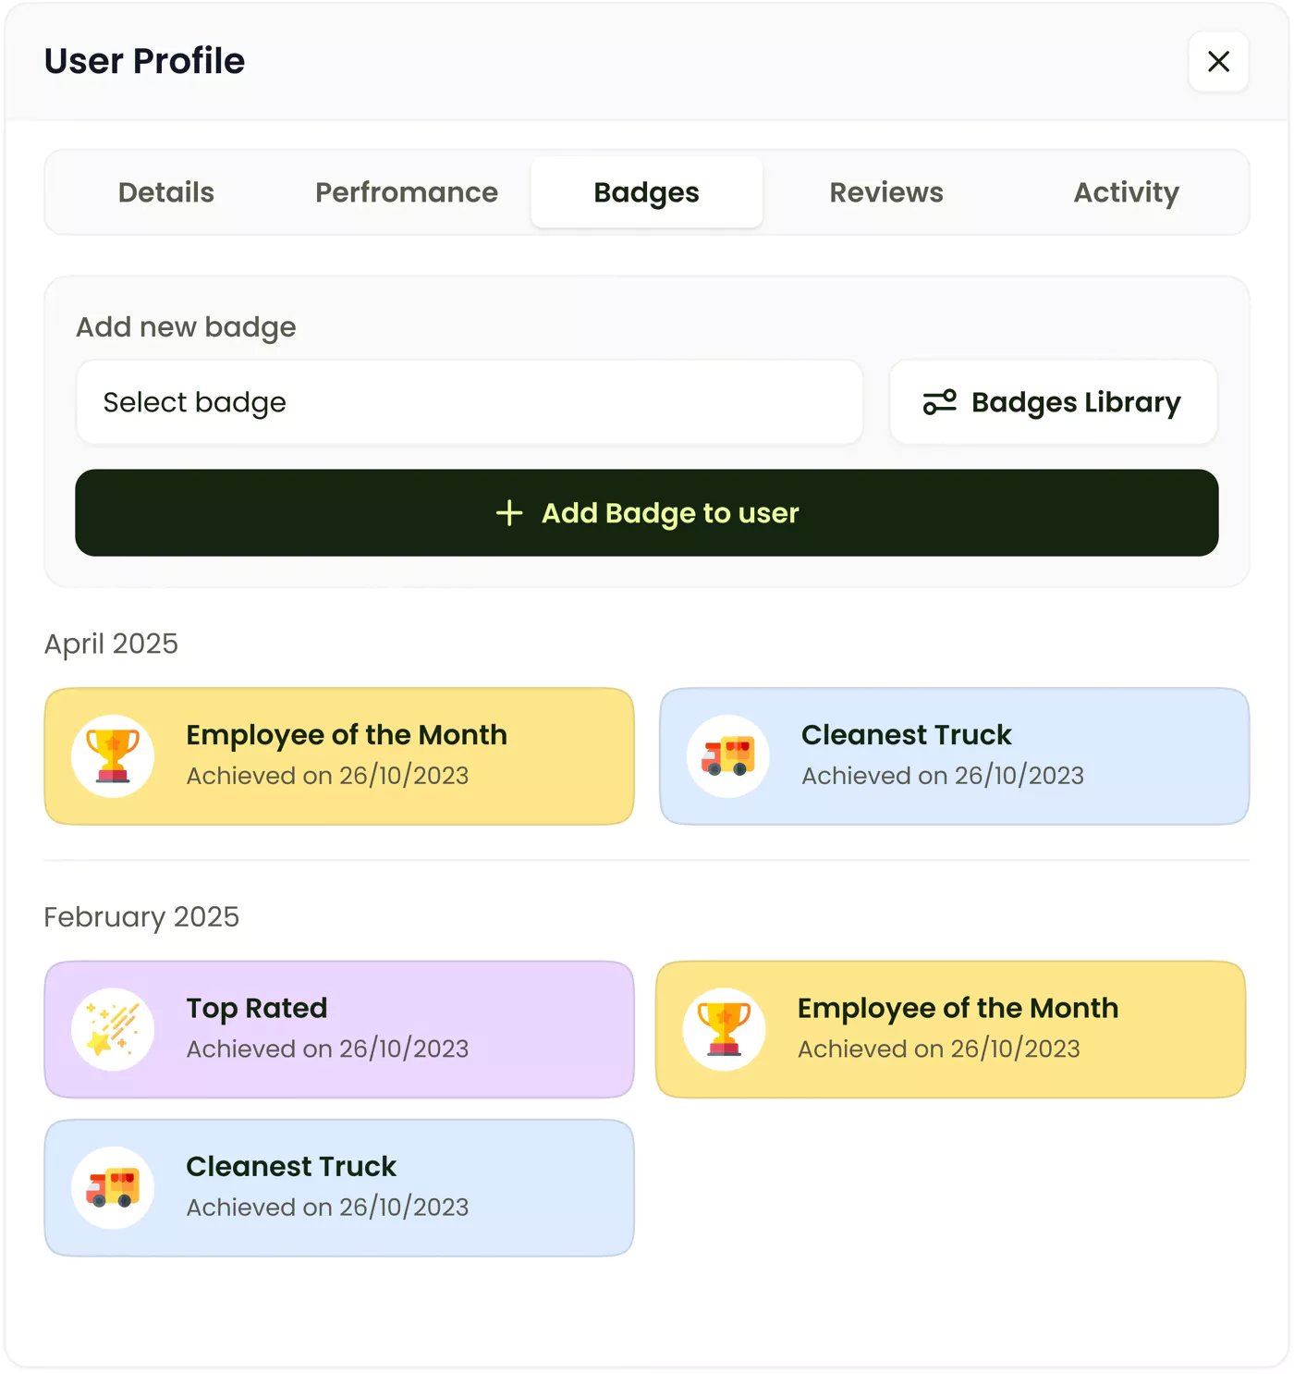Open the Details tab

165,192
